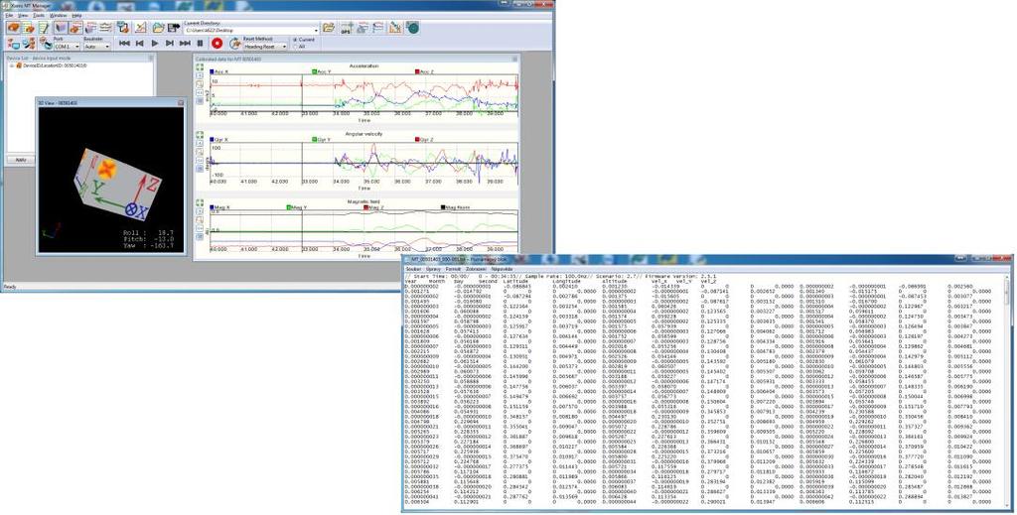Toggle Gyr Y legend in Angular velocity graph
This screenshot has width=1017, height=515.
[x=322, y=140]
